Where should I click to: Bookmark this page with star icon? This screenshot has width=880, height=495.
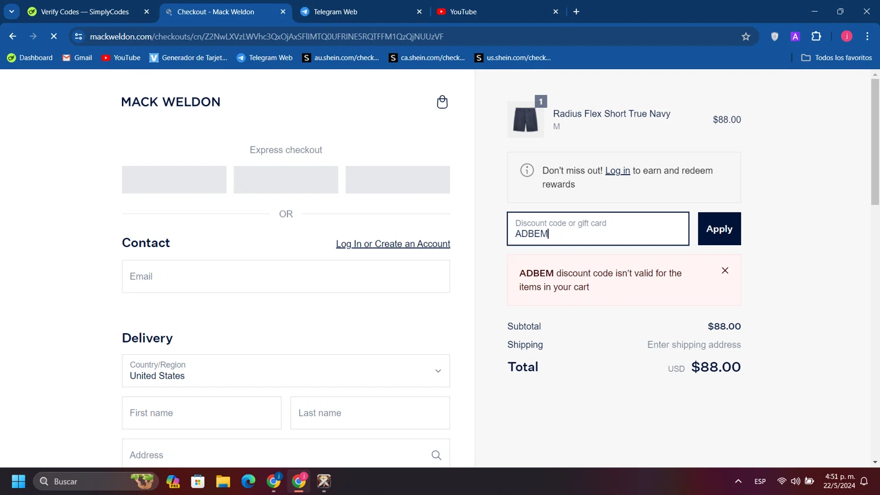(746, 36)
